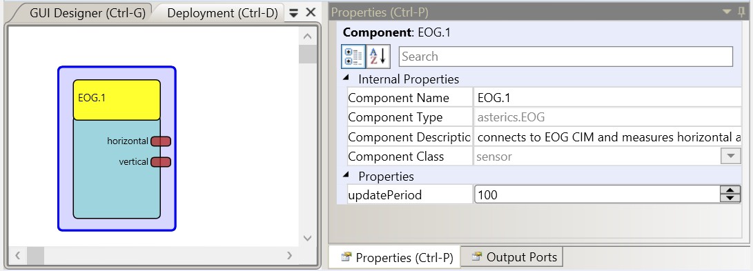Click the canvas scroll right arrow
The width and height of the screenshot is (753, 271).
[290, 255]
